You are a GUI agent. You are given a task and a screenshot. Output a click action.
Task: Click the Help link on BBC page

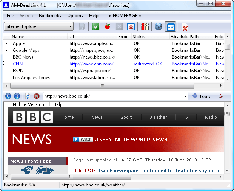(58, 104)
